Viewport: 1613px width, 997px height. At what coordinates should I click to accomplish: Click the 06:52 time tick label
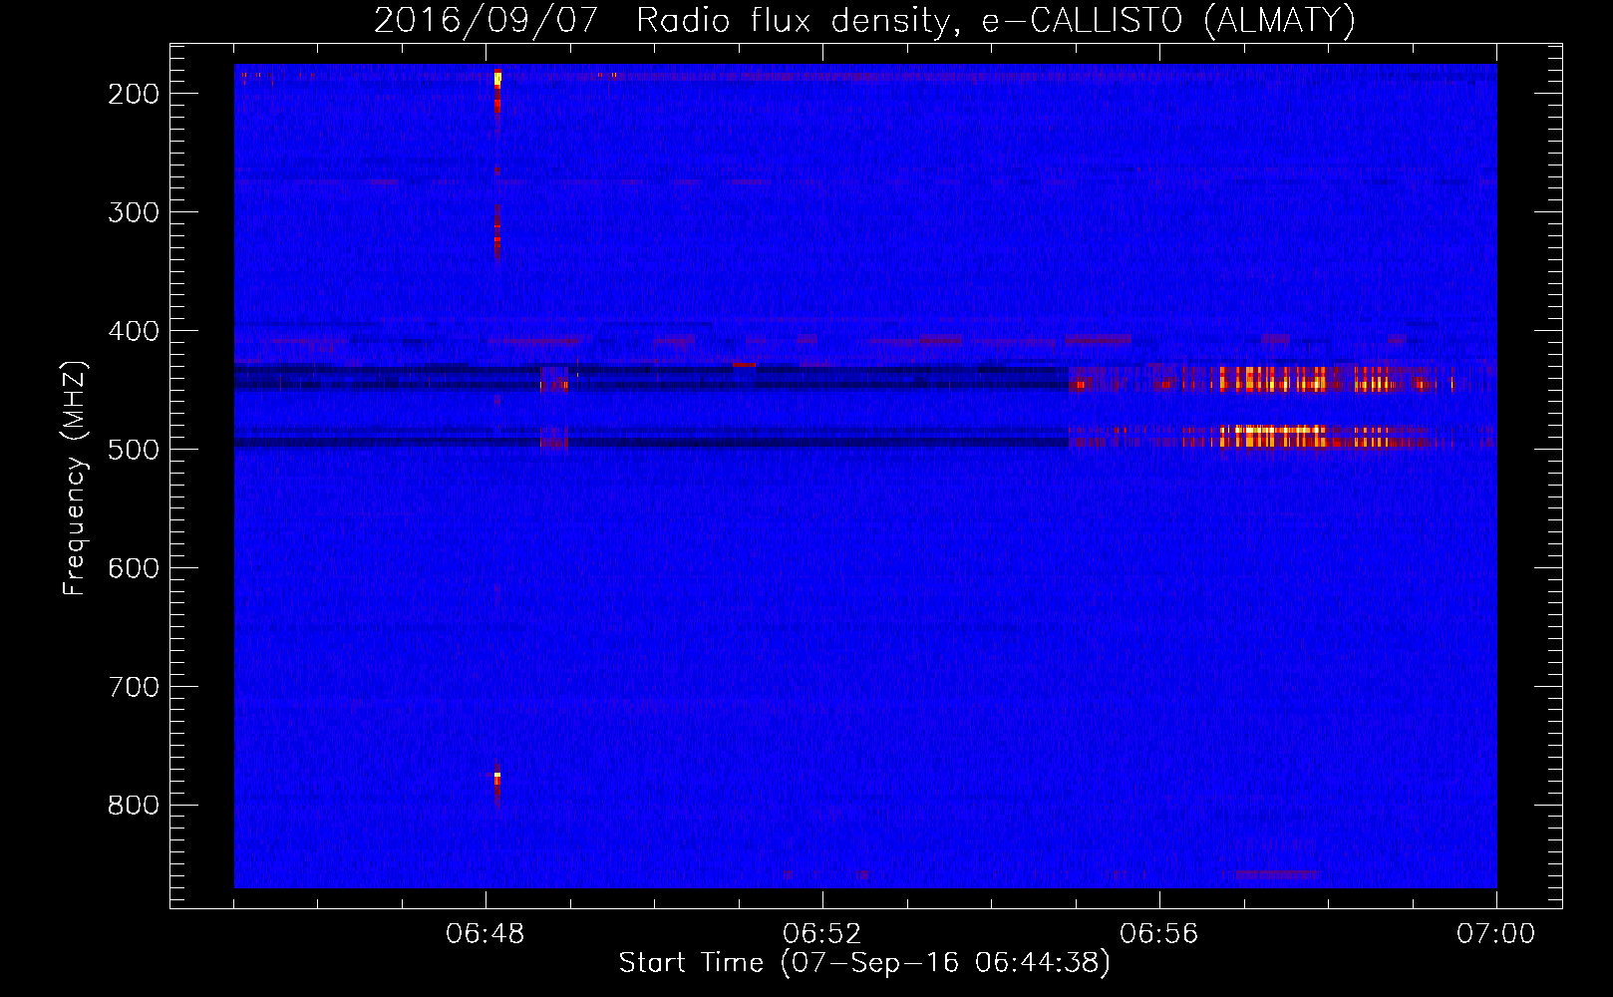tap(822, 934)
